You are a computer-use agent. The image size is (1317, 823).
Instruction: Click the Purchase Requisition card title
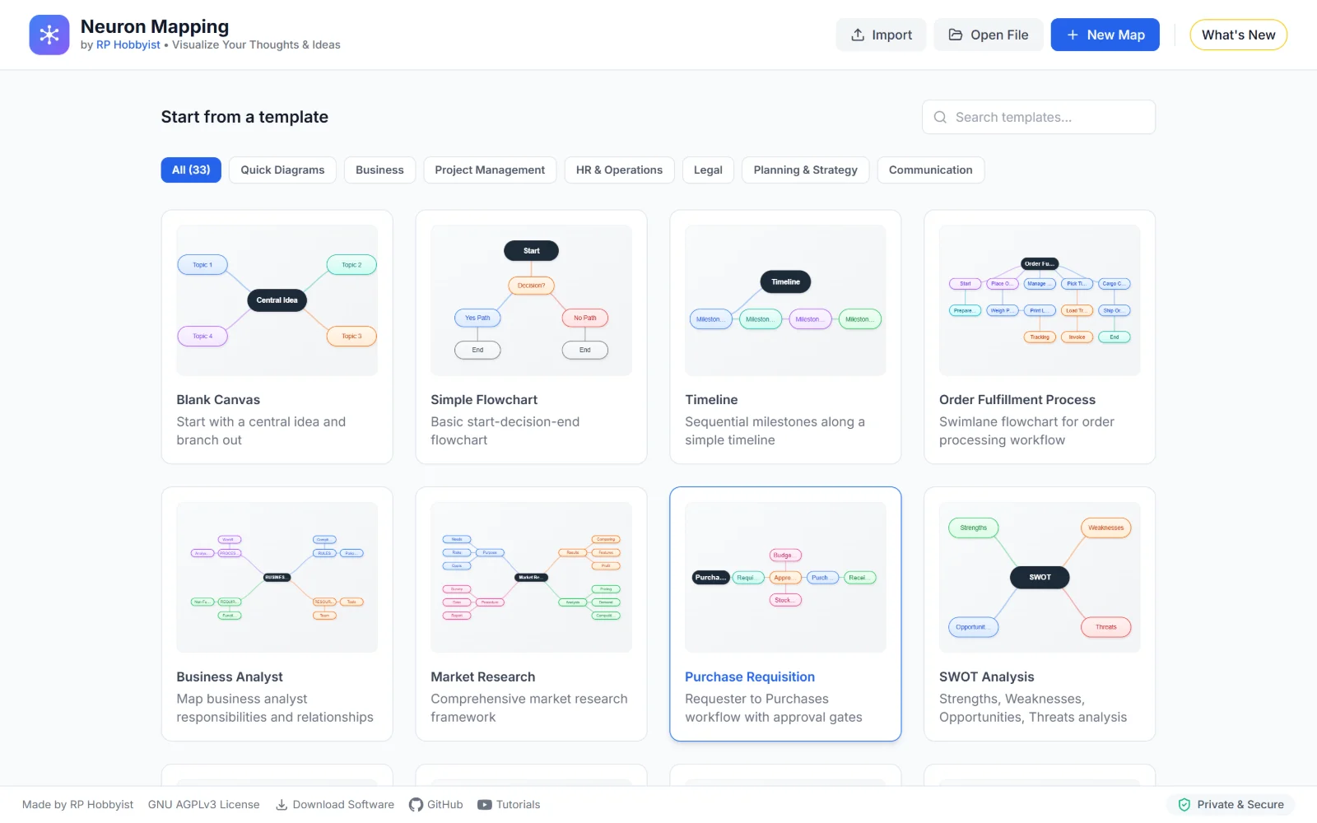pos(750,677)
